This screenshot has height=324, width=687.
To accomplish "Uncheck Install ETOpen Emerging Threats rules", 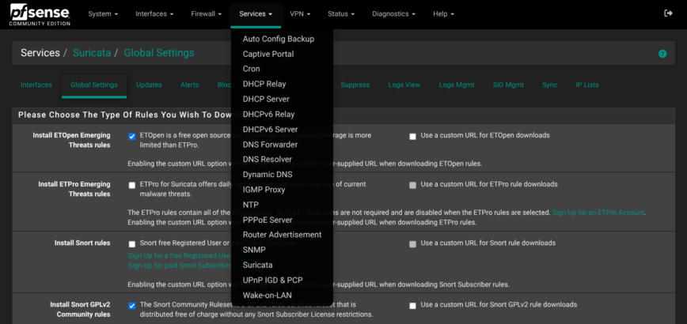I will [x=132, y=137].
